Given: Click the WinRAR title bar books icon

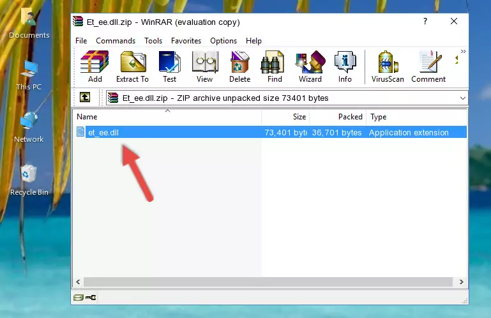Looking at the screenshot, I should 78,21.
